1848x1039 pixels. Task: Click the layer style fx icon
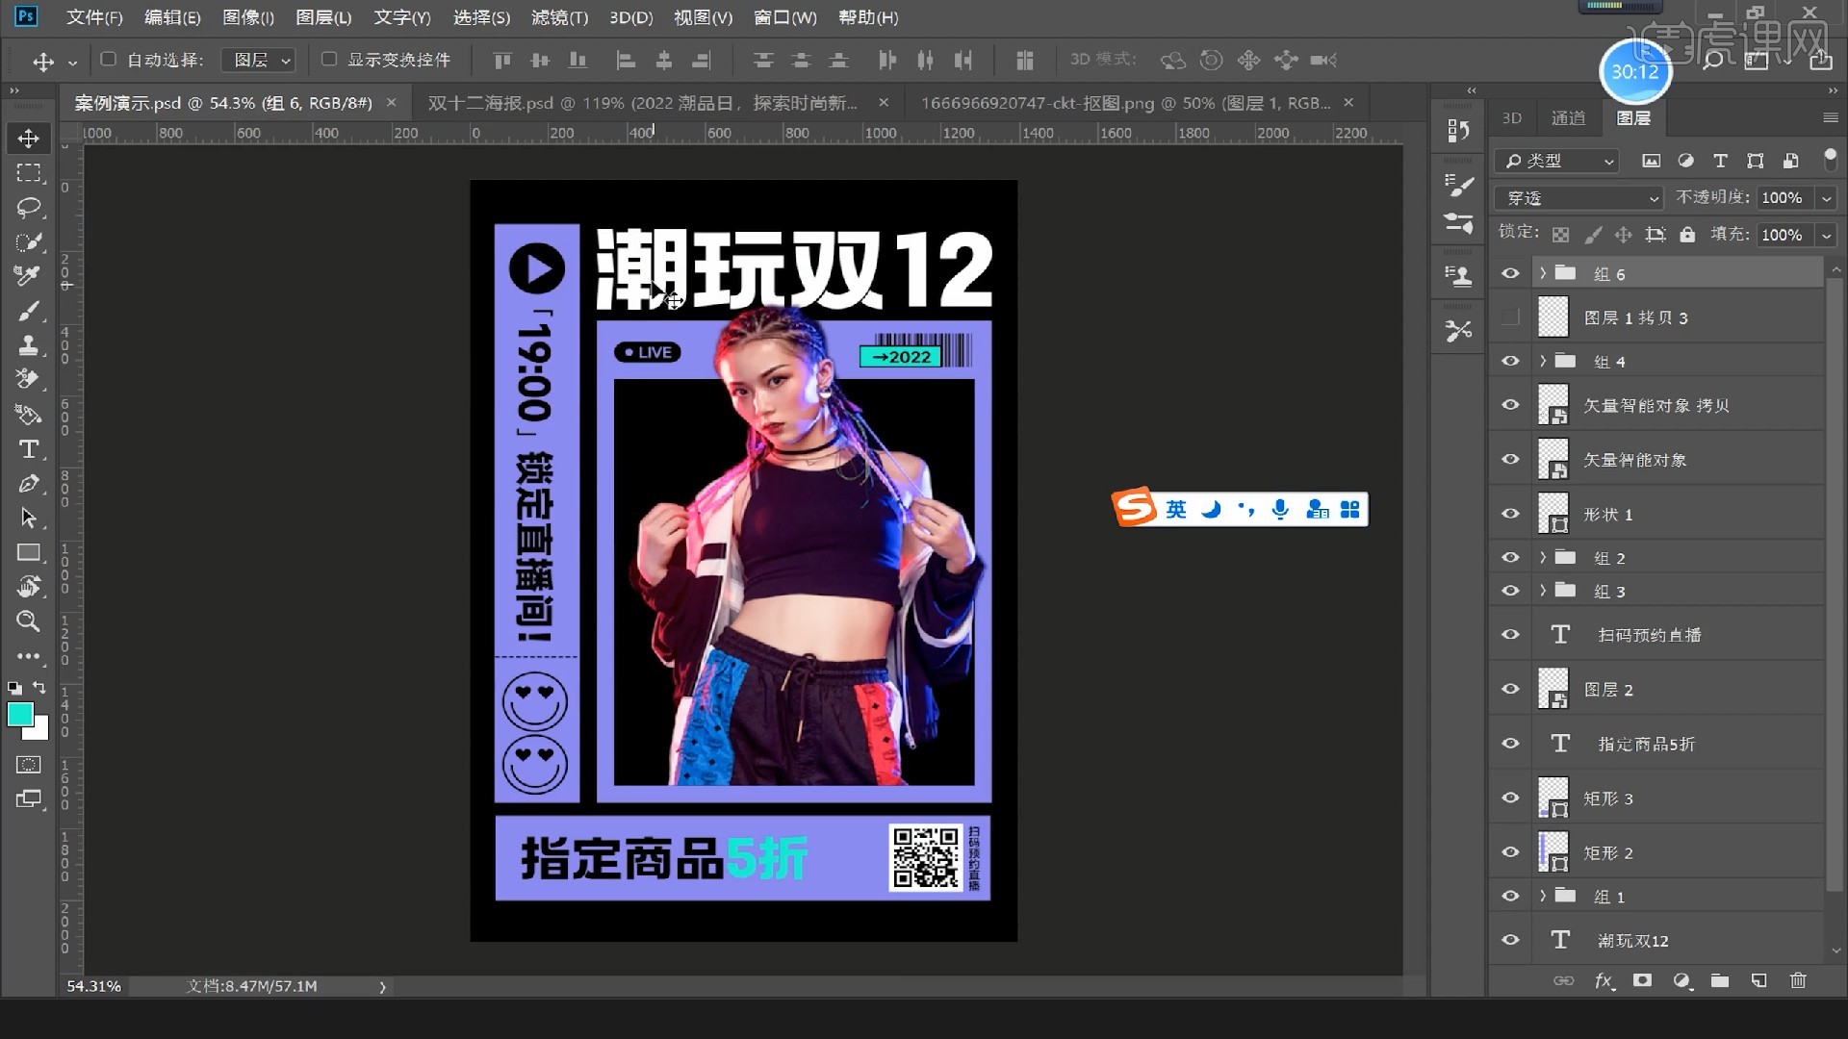1604,980
